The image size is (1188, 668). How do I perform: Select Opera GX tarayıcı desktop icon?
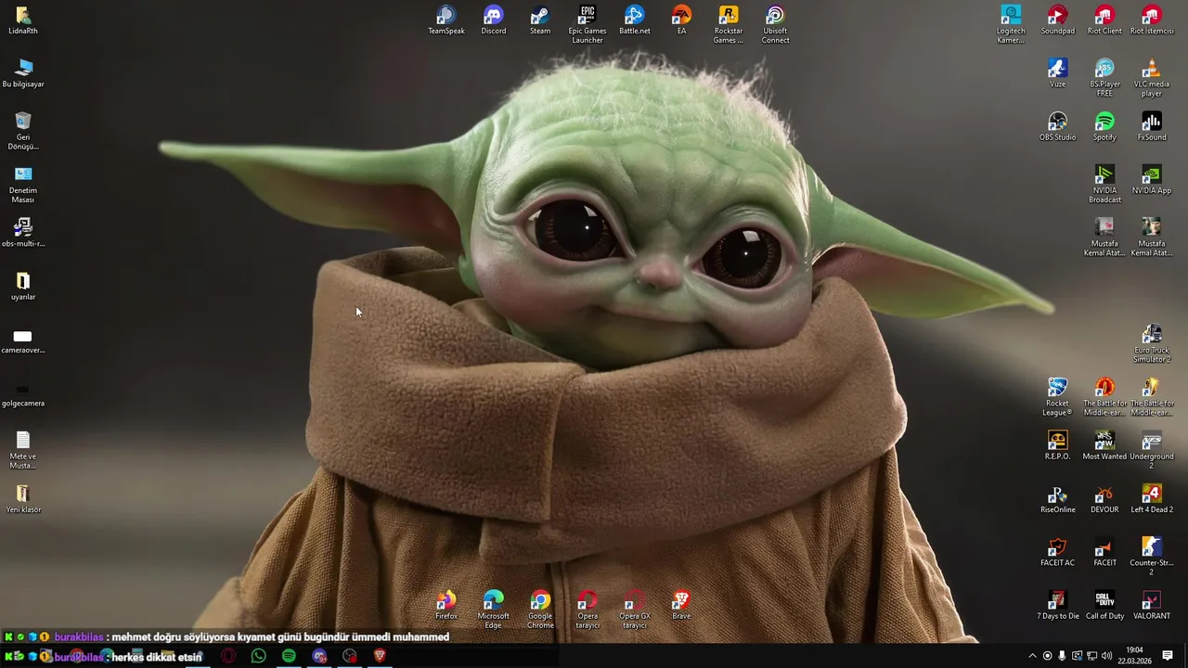[x=635, y=610]
